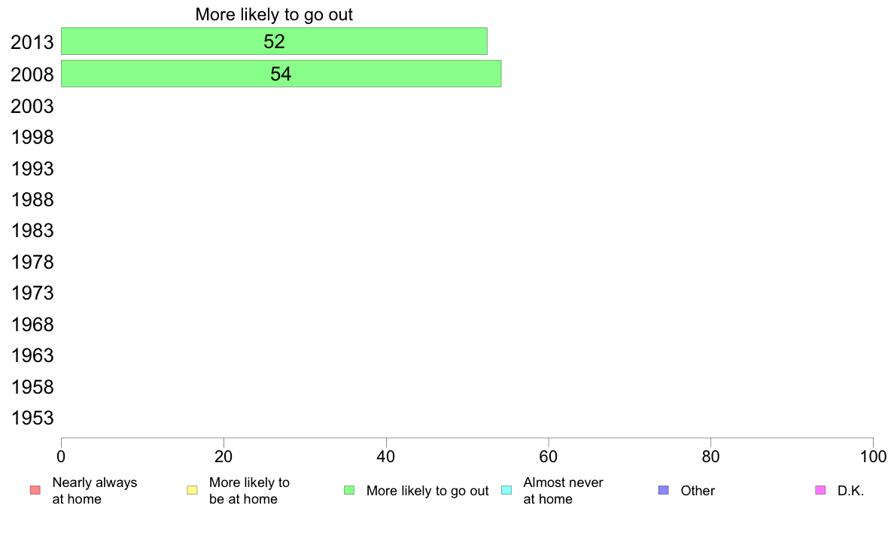Click the 1998 year label
This screenshot has height=554, width=894.
[x=32, y=138]
